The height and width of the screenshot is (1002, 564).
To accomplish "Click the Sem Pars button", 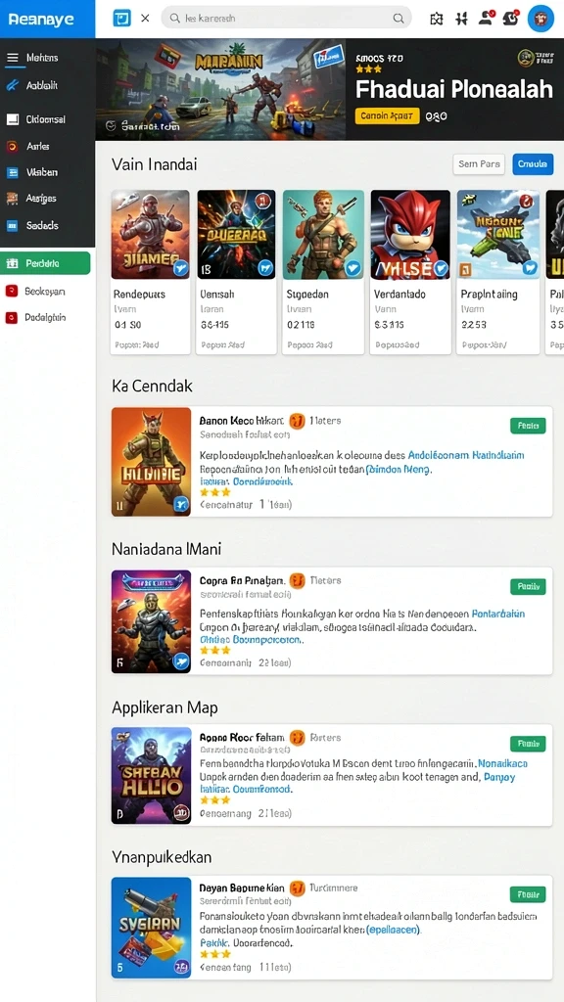I will coord(479,164).
